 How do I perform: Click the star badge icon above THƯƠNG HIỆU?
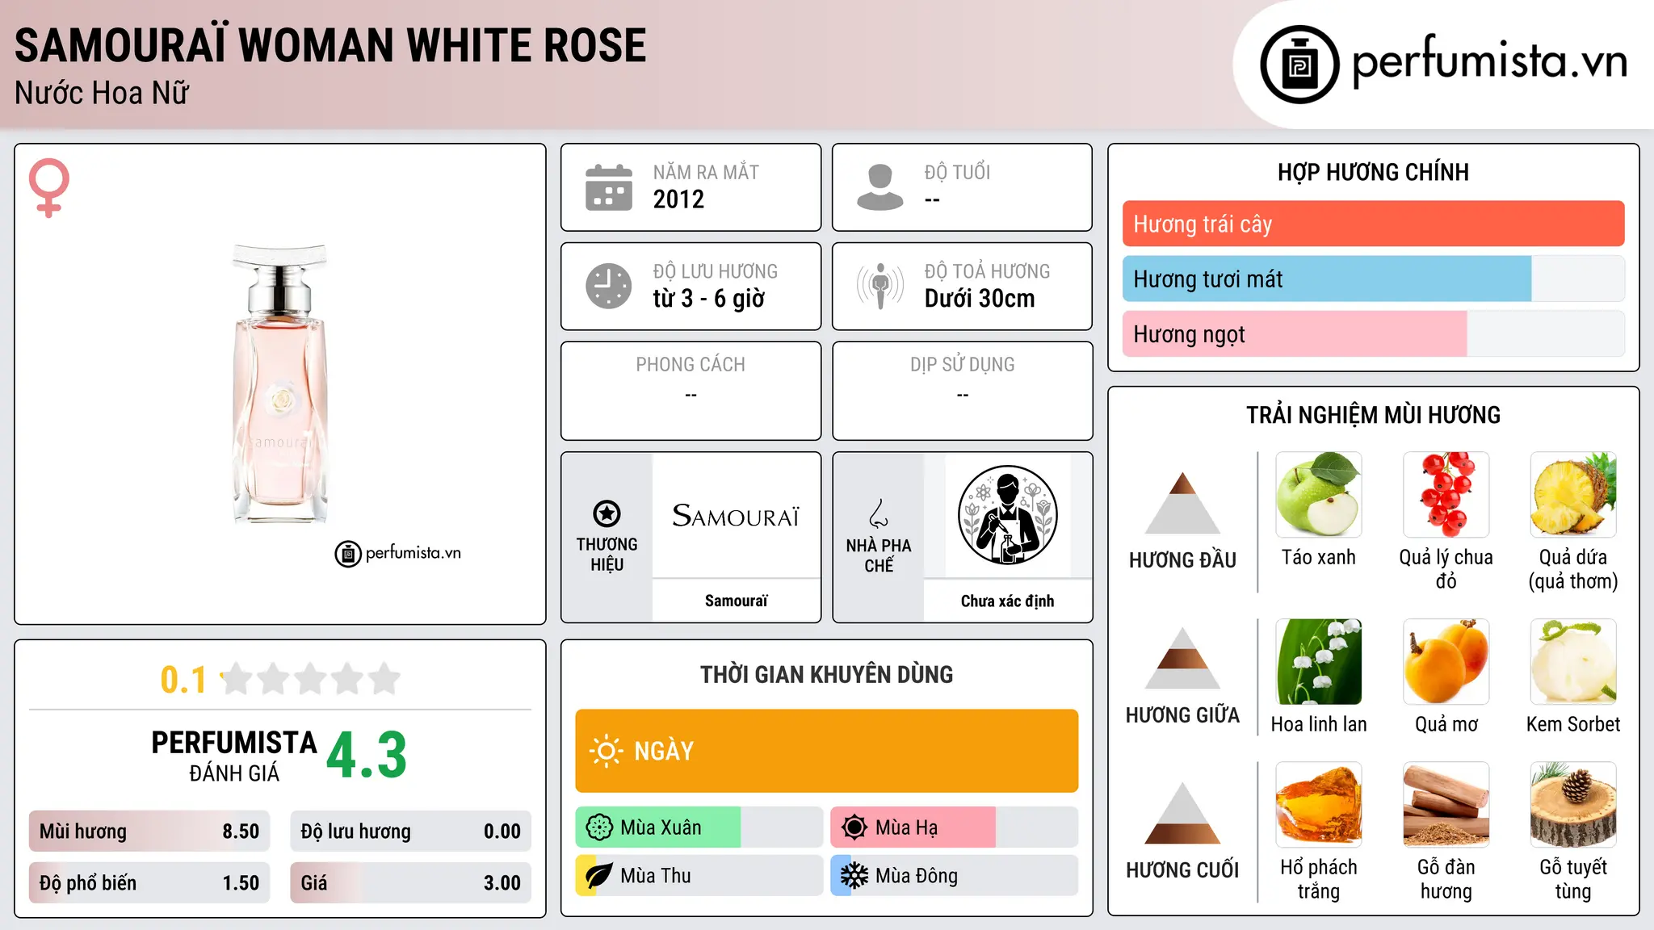[x=607, y=513]
